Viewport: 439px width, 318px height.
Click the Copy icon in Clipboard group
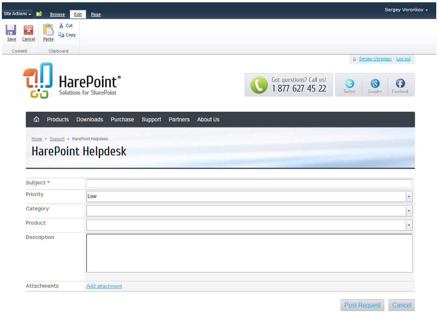pyautogui.click(x=61, y=35)
